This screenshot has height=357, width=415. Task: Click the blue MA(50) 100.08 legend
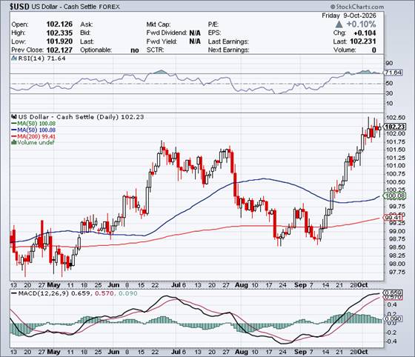click(x=33, y=130)
